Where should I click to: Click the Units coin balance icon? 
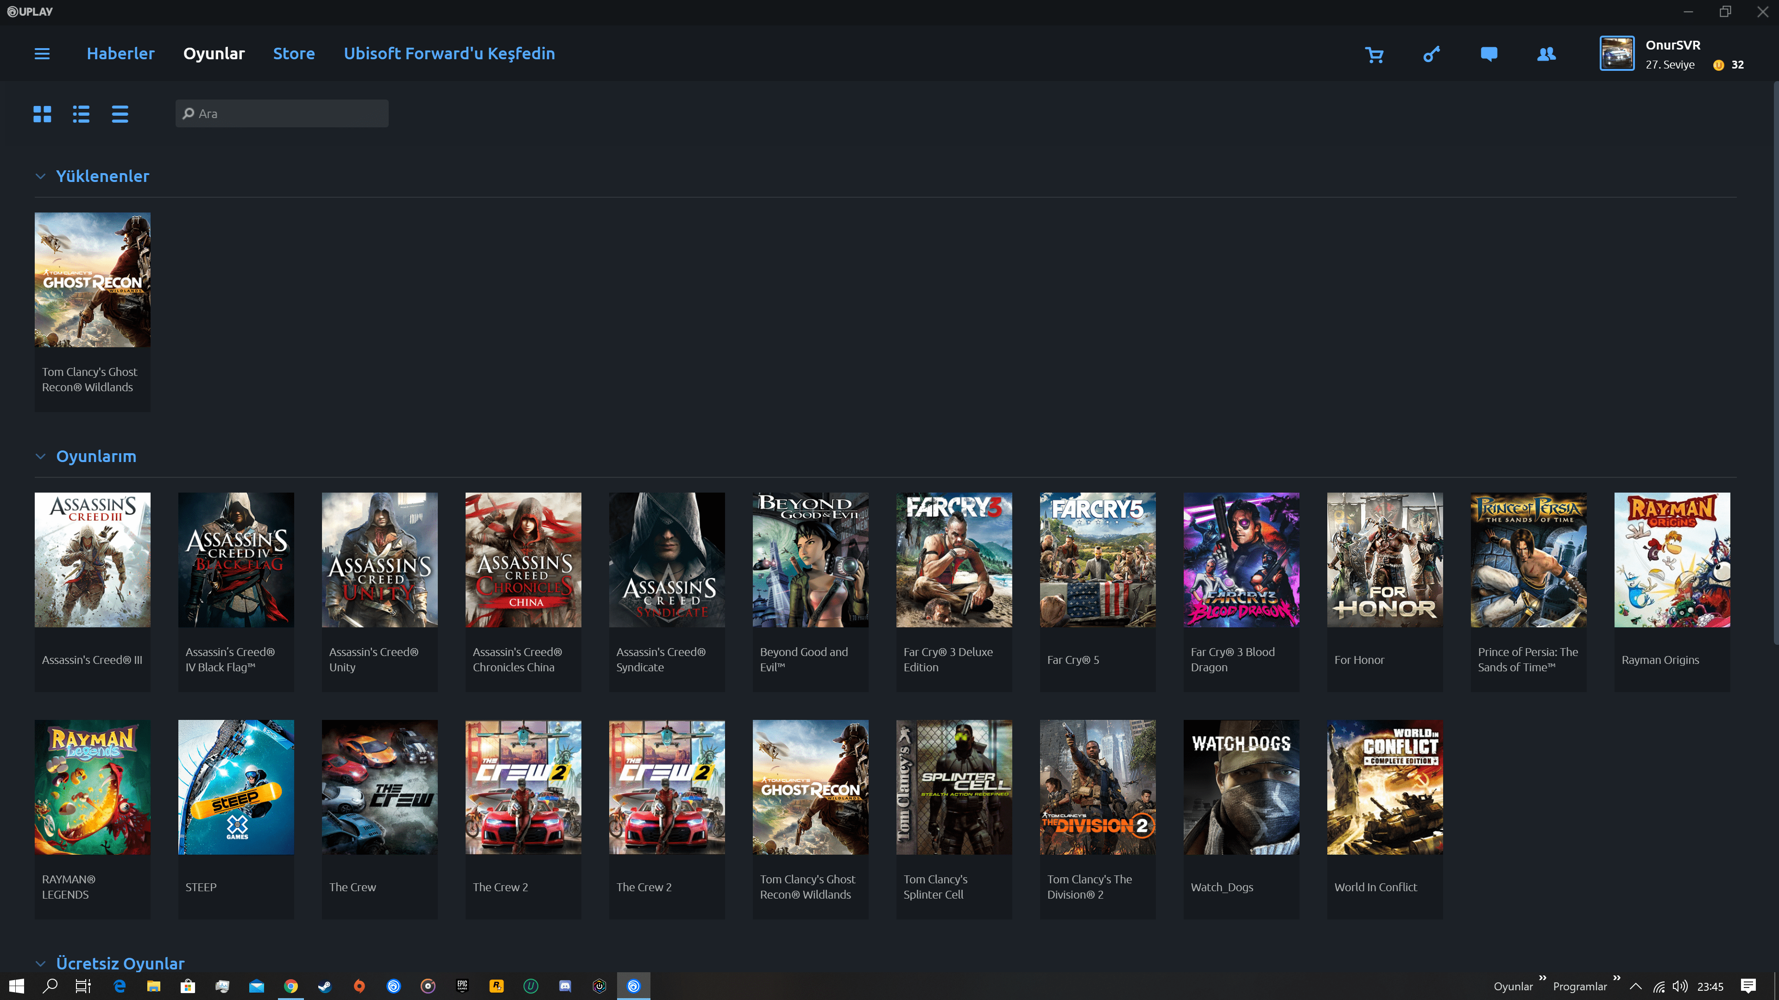pos(1718,65)
